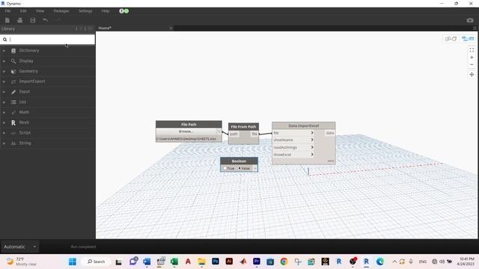Expand the Script library category
Screen dimensions: 479x269
[4, 133]
